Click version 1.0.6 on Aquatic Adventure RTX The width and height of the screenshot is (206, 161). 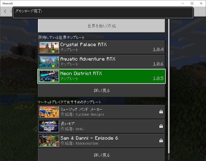(158, 64)
